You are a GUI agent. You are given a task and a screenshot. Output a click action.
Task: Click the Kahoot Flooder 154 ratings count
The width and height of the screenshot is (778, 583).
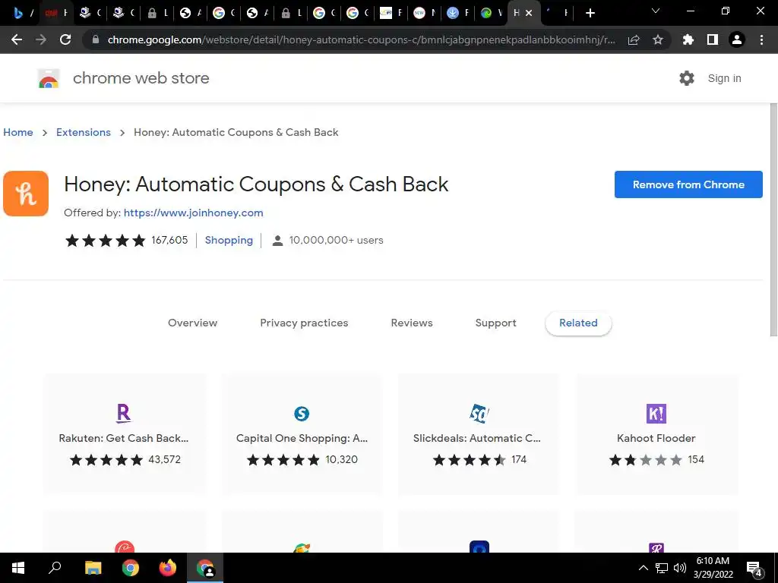pos(696,459)
